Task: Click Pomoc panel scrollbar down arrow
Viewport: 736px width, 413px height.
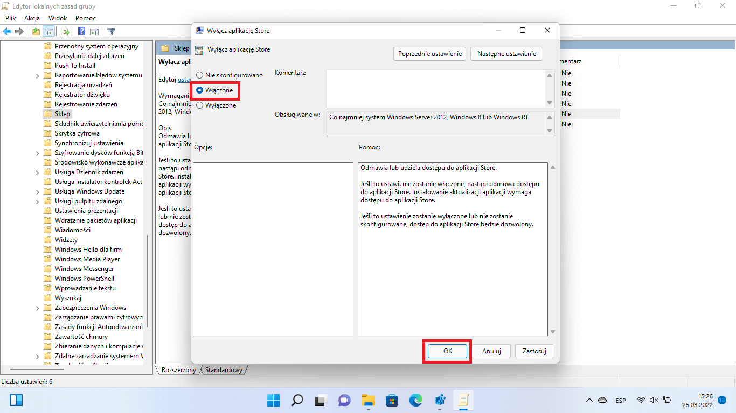Action: 552,332
